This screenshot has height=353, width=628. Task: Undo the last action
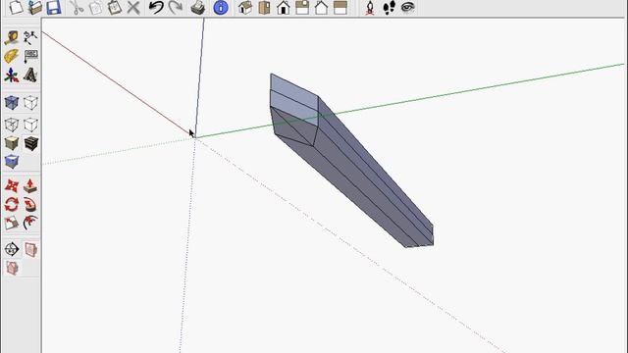coord(156,7)
